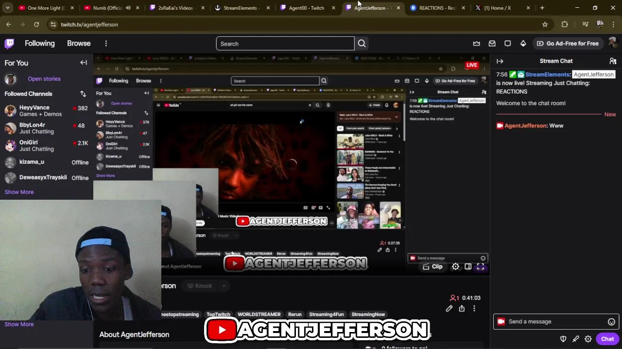
Task: Open stories link in sidebar
Action: click(x=44, y=79)
